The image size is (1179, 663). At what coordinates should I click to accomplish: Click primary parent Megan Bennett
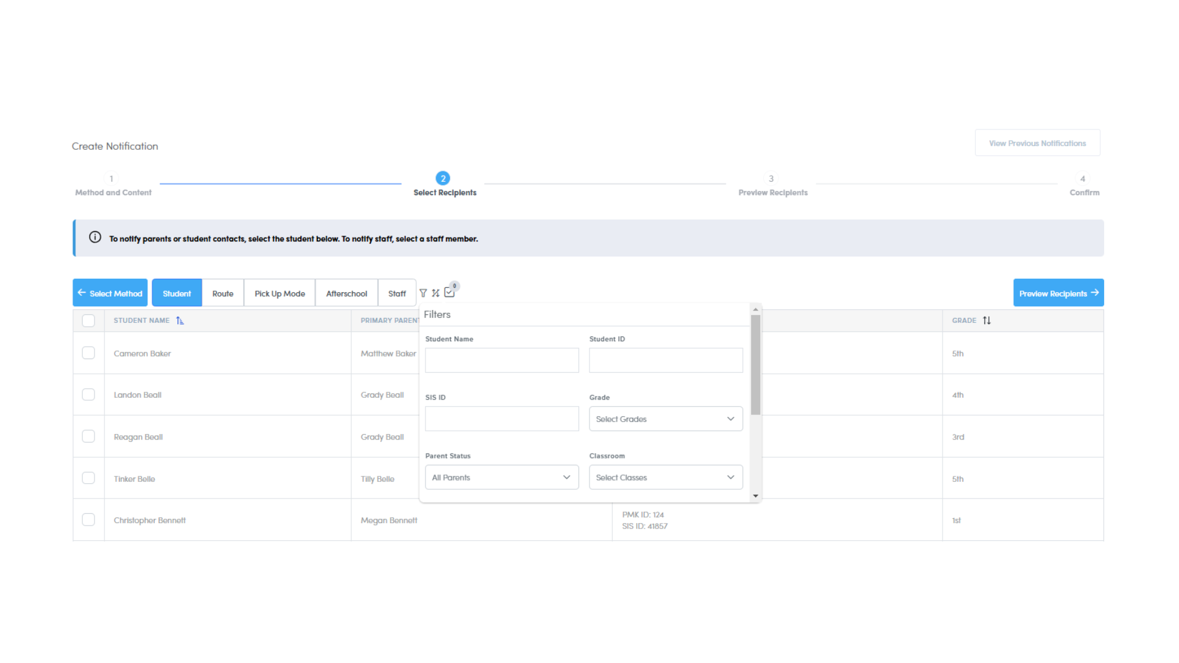pyautogui.click(x=389, y=520)
